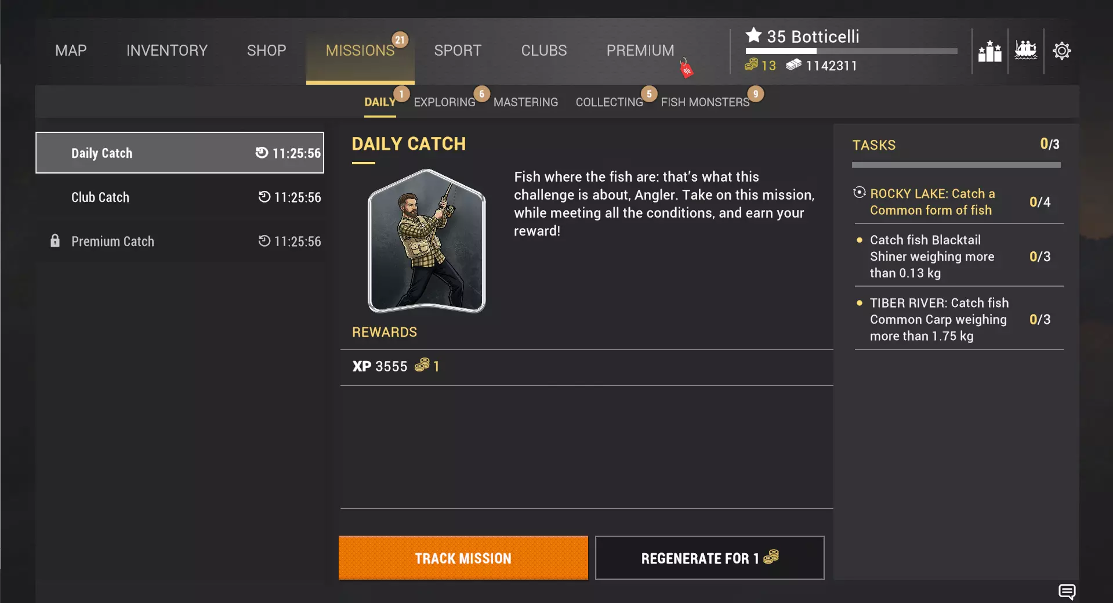Viewport: 1113px width, 603px height.
Task: Open the chat message icon
Action: 1067,591
